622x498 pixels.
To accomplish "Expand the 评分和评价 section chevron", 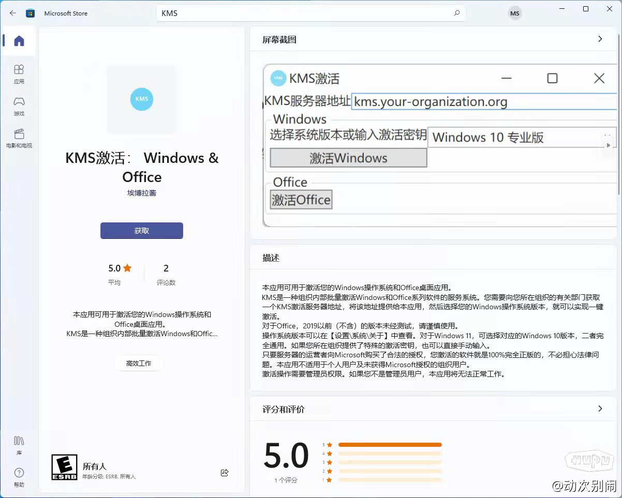I will click(x=600, y=409).
